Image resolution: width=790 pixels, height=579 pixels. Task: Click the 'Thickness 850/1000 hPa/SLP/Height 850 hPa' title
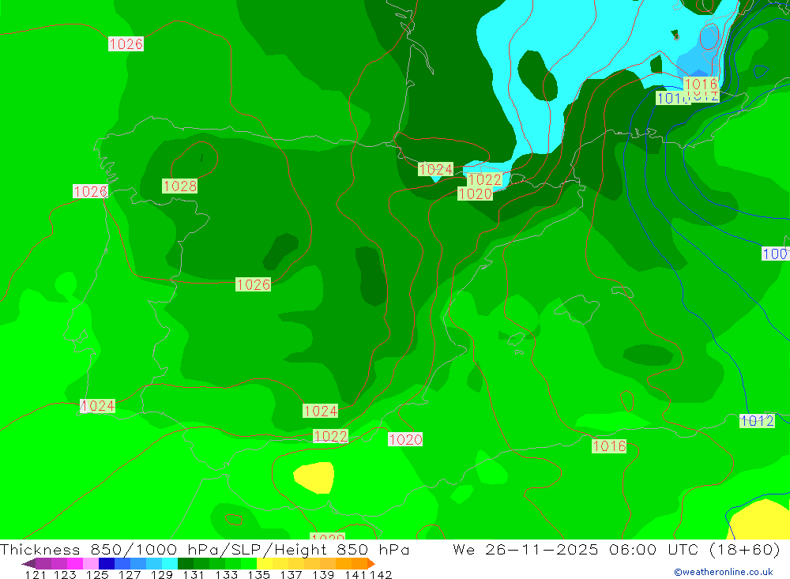click(205, 549)
